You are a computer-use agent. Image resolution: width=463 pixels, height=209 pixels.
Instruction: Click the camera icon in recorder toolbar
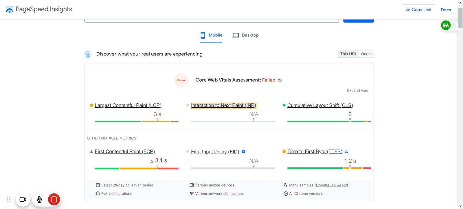point(23,199)
